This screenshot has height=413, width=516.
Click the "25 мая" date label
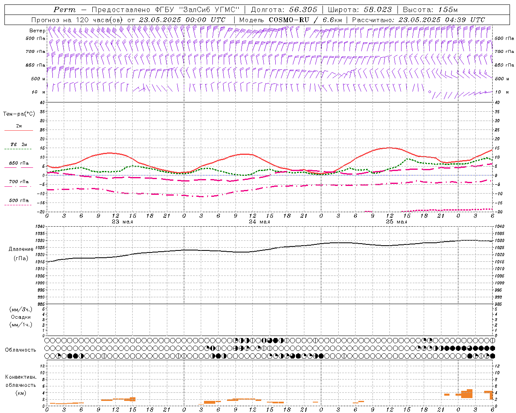pos(396,222)
